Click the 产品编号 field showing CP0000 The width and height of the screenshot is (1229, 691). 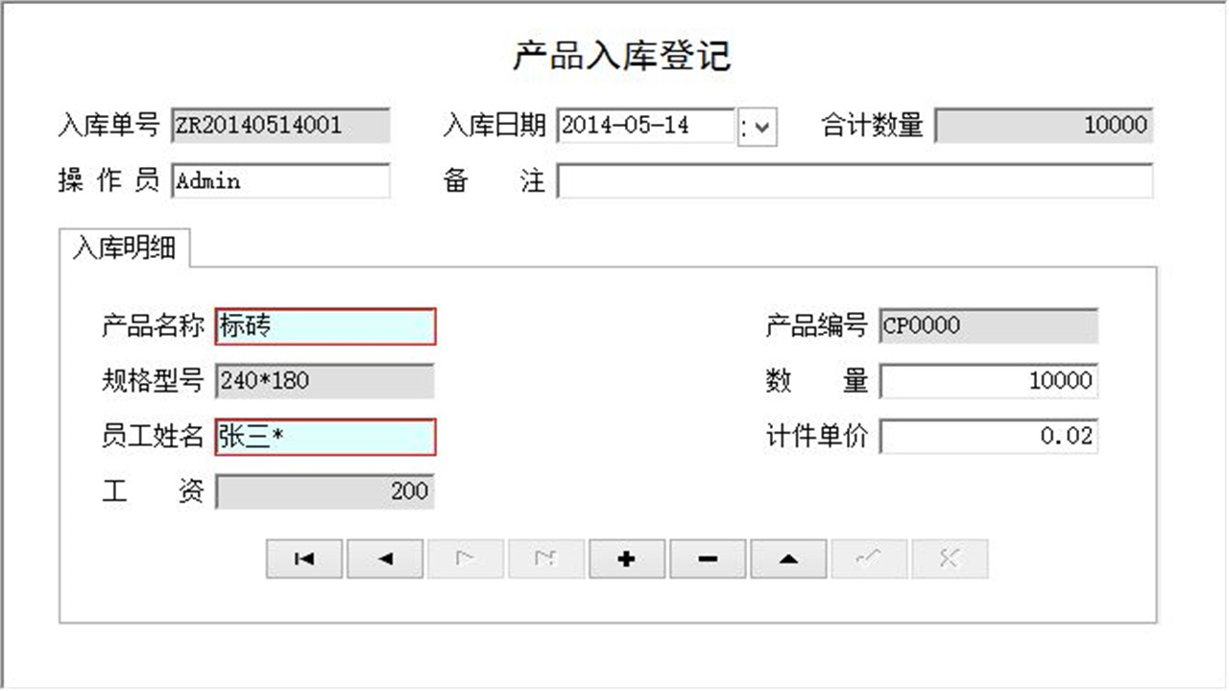coord(989,326)
